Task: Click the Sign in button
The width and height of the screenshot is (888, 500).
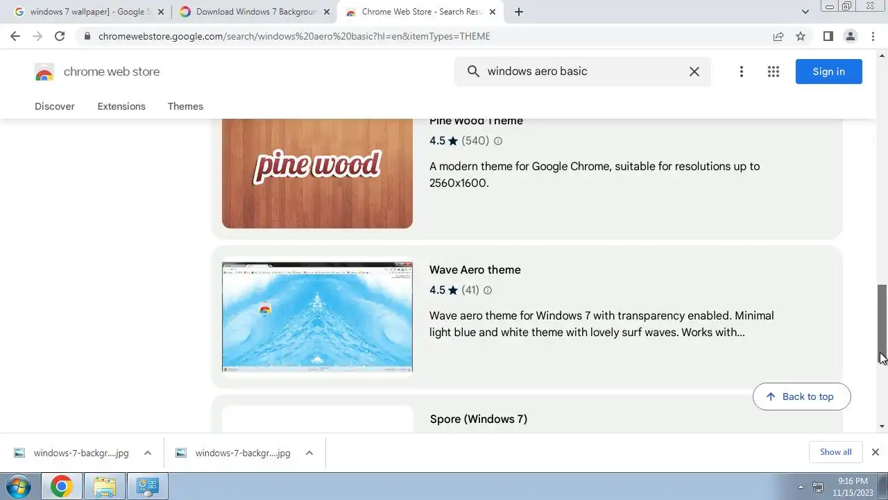Action: tap(829, 72)
